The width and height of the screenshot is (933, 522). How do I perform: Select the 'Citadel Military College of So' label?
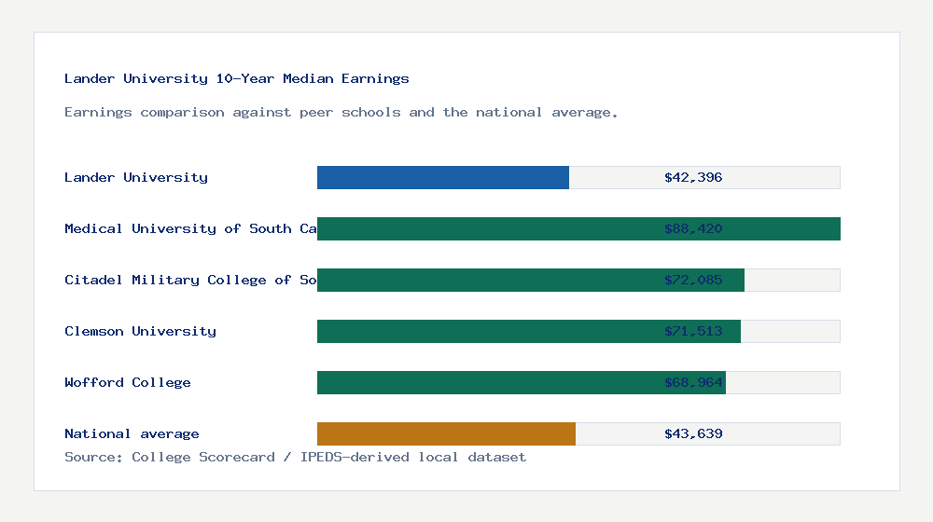[x=190, y=280]
